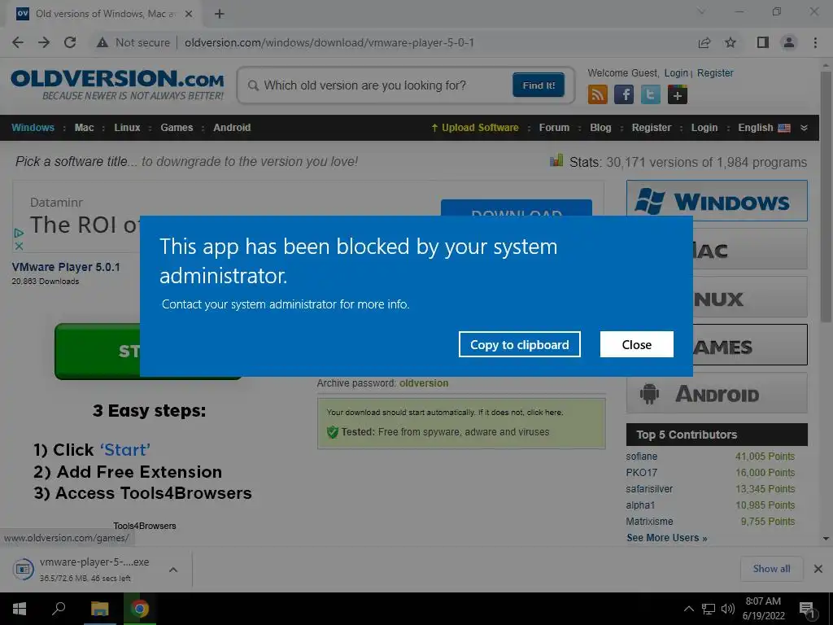Go back to the previous page
The image size is (833, 625).
point(18,42)
